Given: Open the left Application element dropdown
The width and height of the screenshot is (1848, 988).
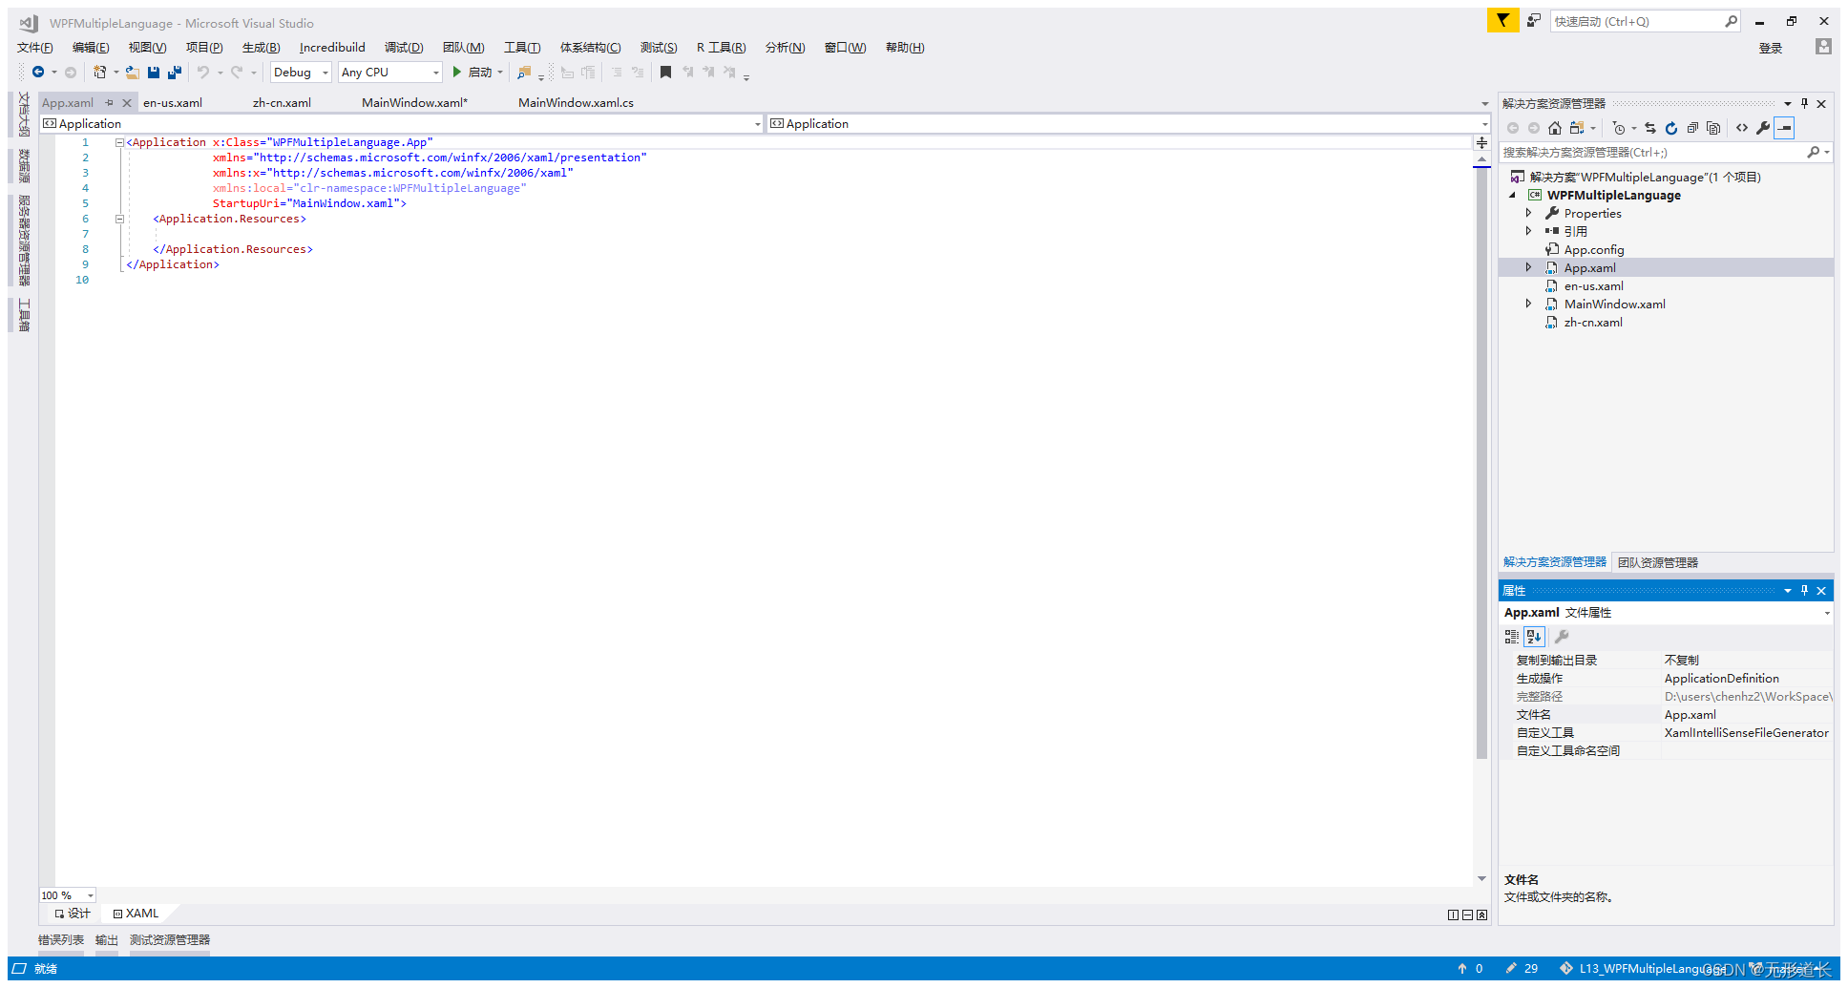Looking at the screenshot, I should click(x=401, y=124).
